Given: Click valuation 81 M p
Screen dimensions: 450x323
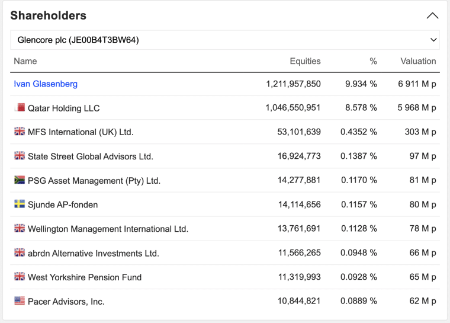Looking at the screenshot, I should tap(423, 180).
